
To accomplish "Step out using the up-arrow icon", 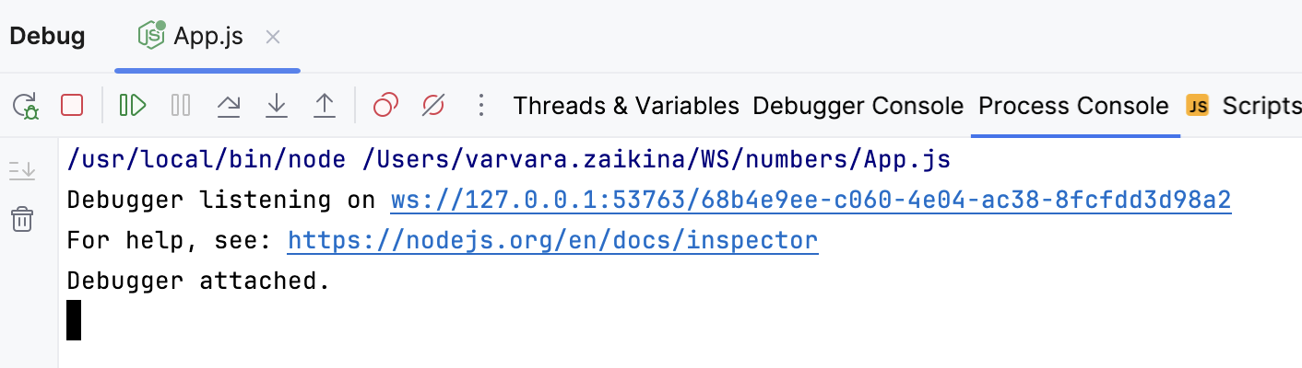I will pos(324,106).
